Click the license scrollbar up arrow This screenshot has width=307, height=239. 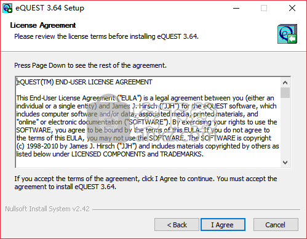tap(285, 83)
